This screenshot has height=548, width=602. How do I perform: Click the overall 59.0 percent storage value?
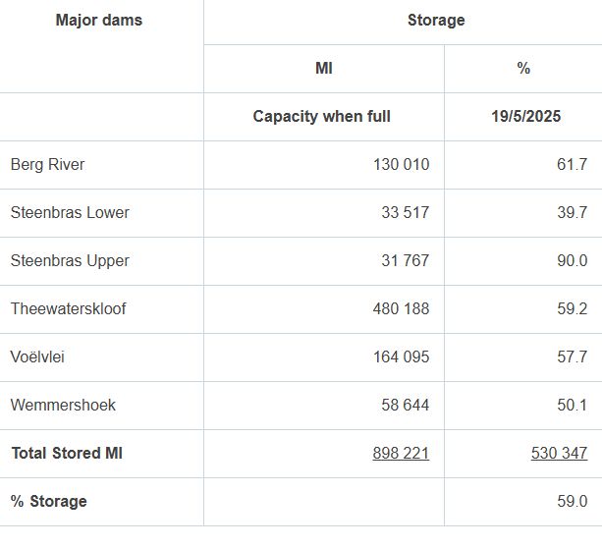[x=573, y=501]
